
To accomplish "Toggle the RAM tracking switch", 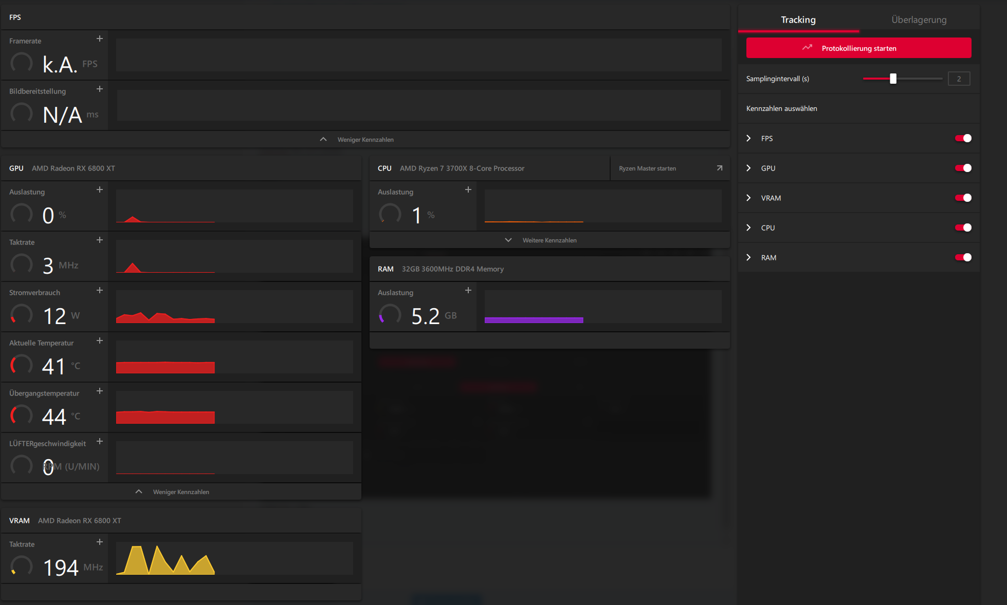I will (x=963, y=257).
